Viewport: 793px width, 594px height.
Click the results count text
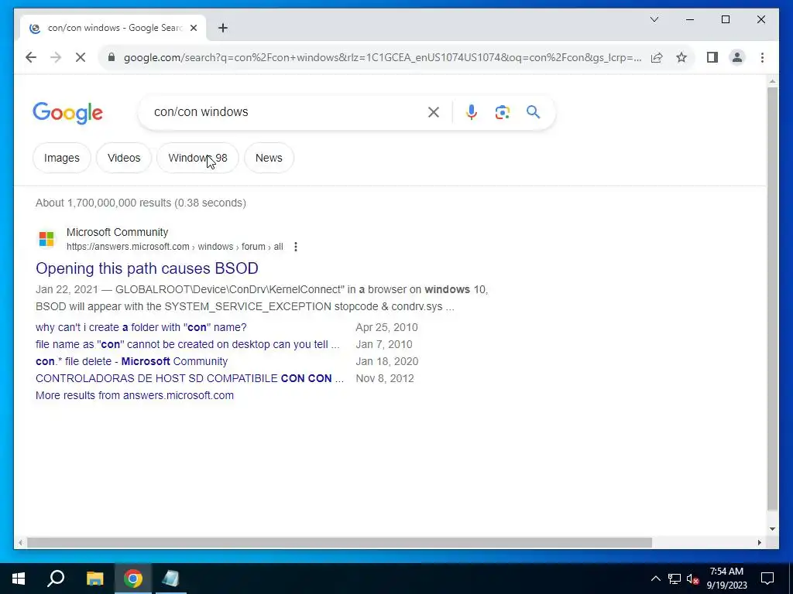141,203
